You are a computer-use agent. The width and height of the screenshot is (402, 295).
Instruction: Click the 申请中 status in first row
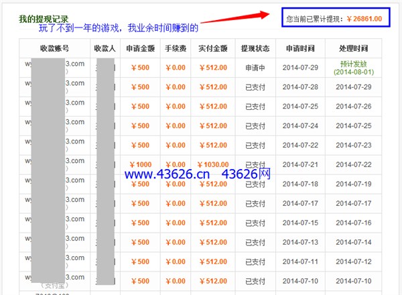[255, 68]
